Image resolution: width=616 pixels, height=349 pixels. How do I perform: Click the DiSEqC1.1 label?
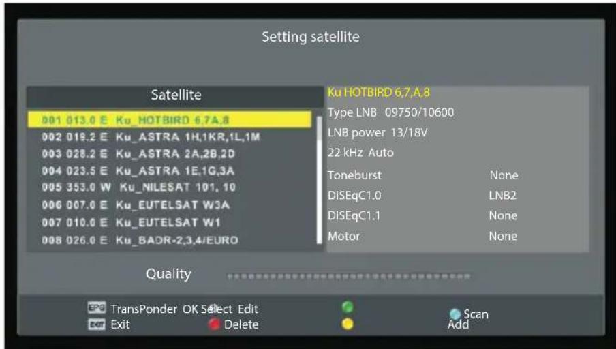(354, 216)
